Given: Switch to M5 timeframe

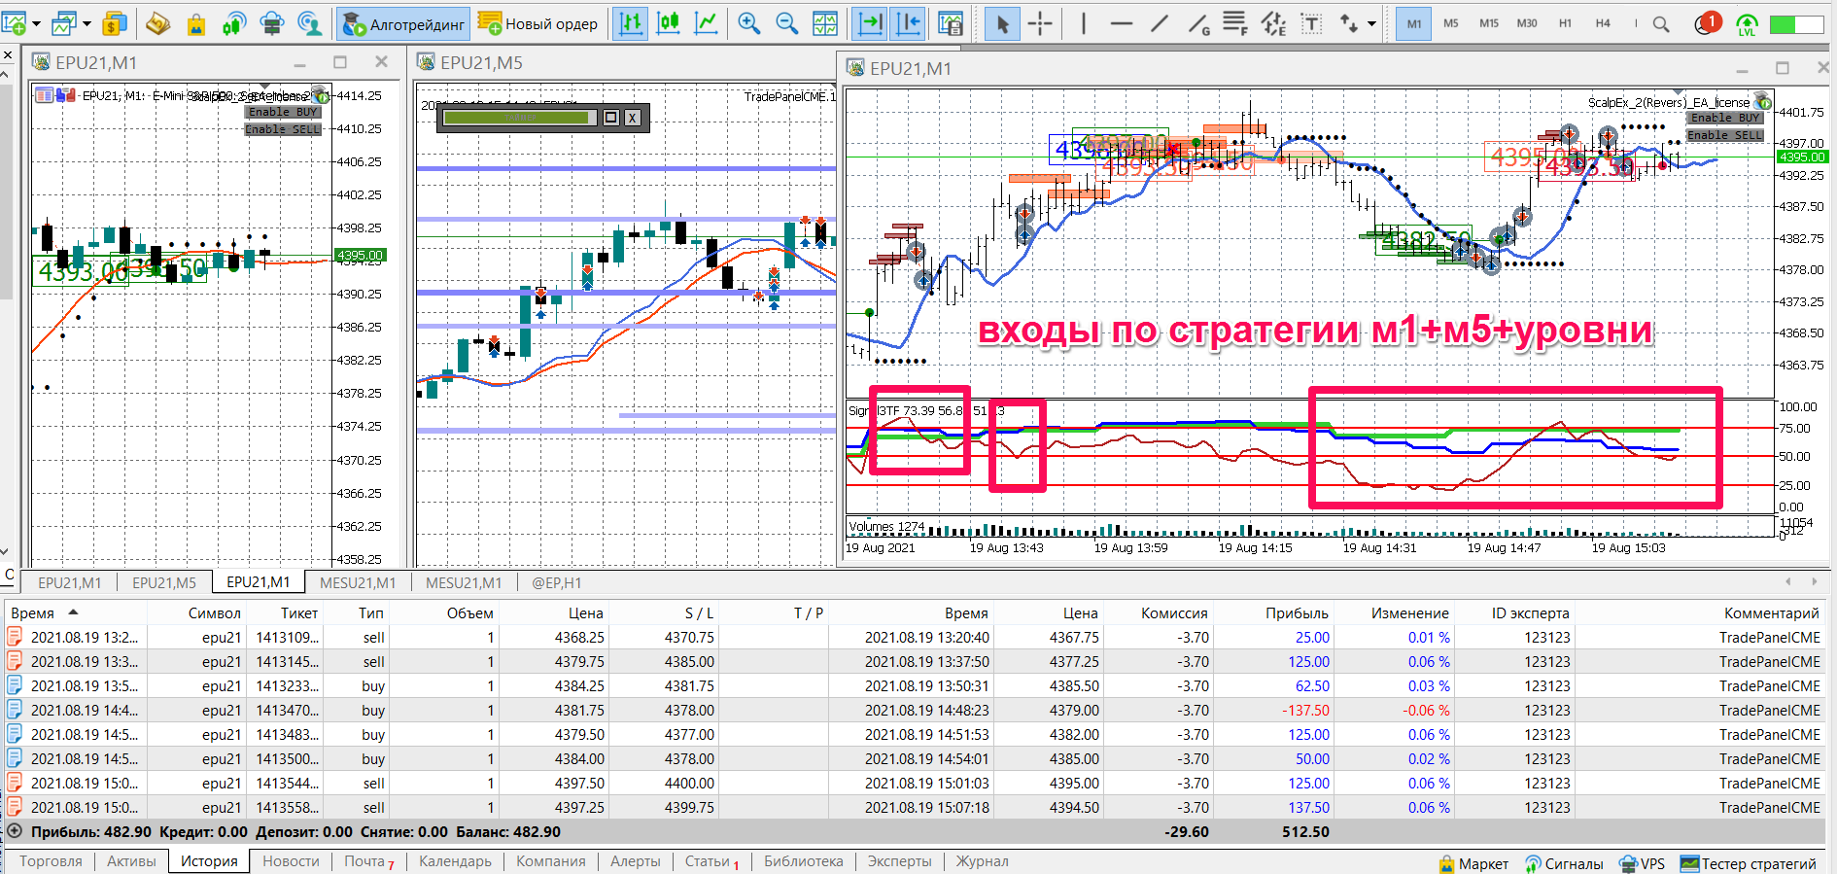Looking at the screenshot, I should (1451, 23).
